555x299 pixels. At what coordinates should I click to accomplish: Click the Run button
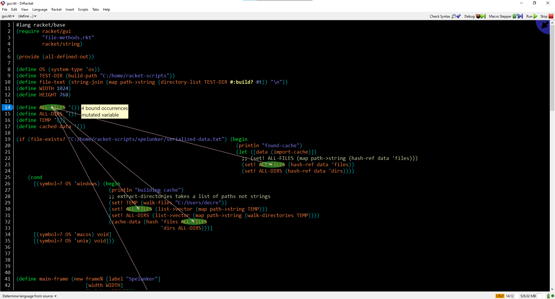[531, 16]
